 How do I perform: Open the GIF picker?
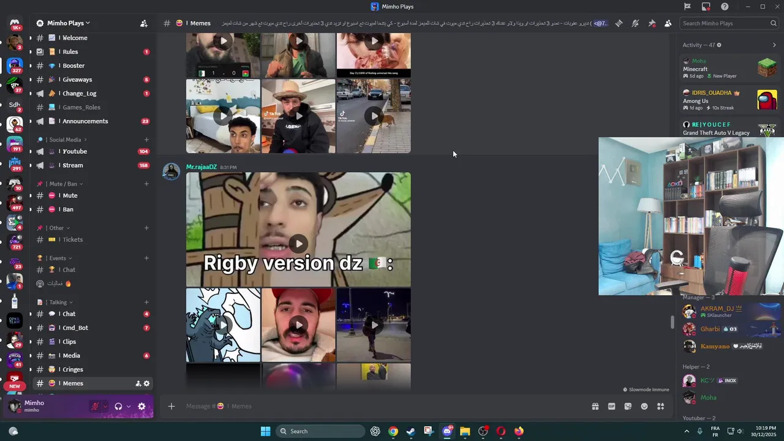click(x=611, y=406)
